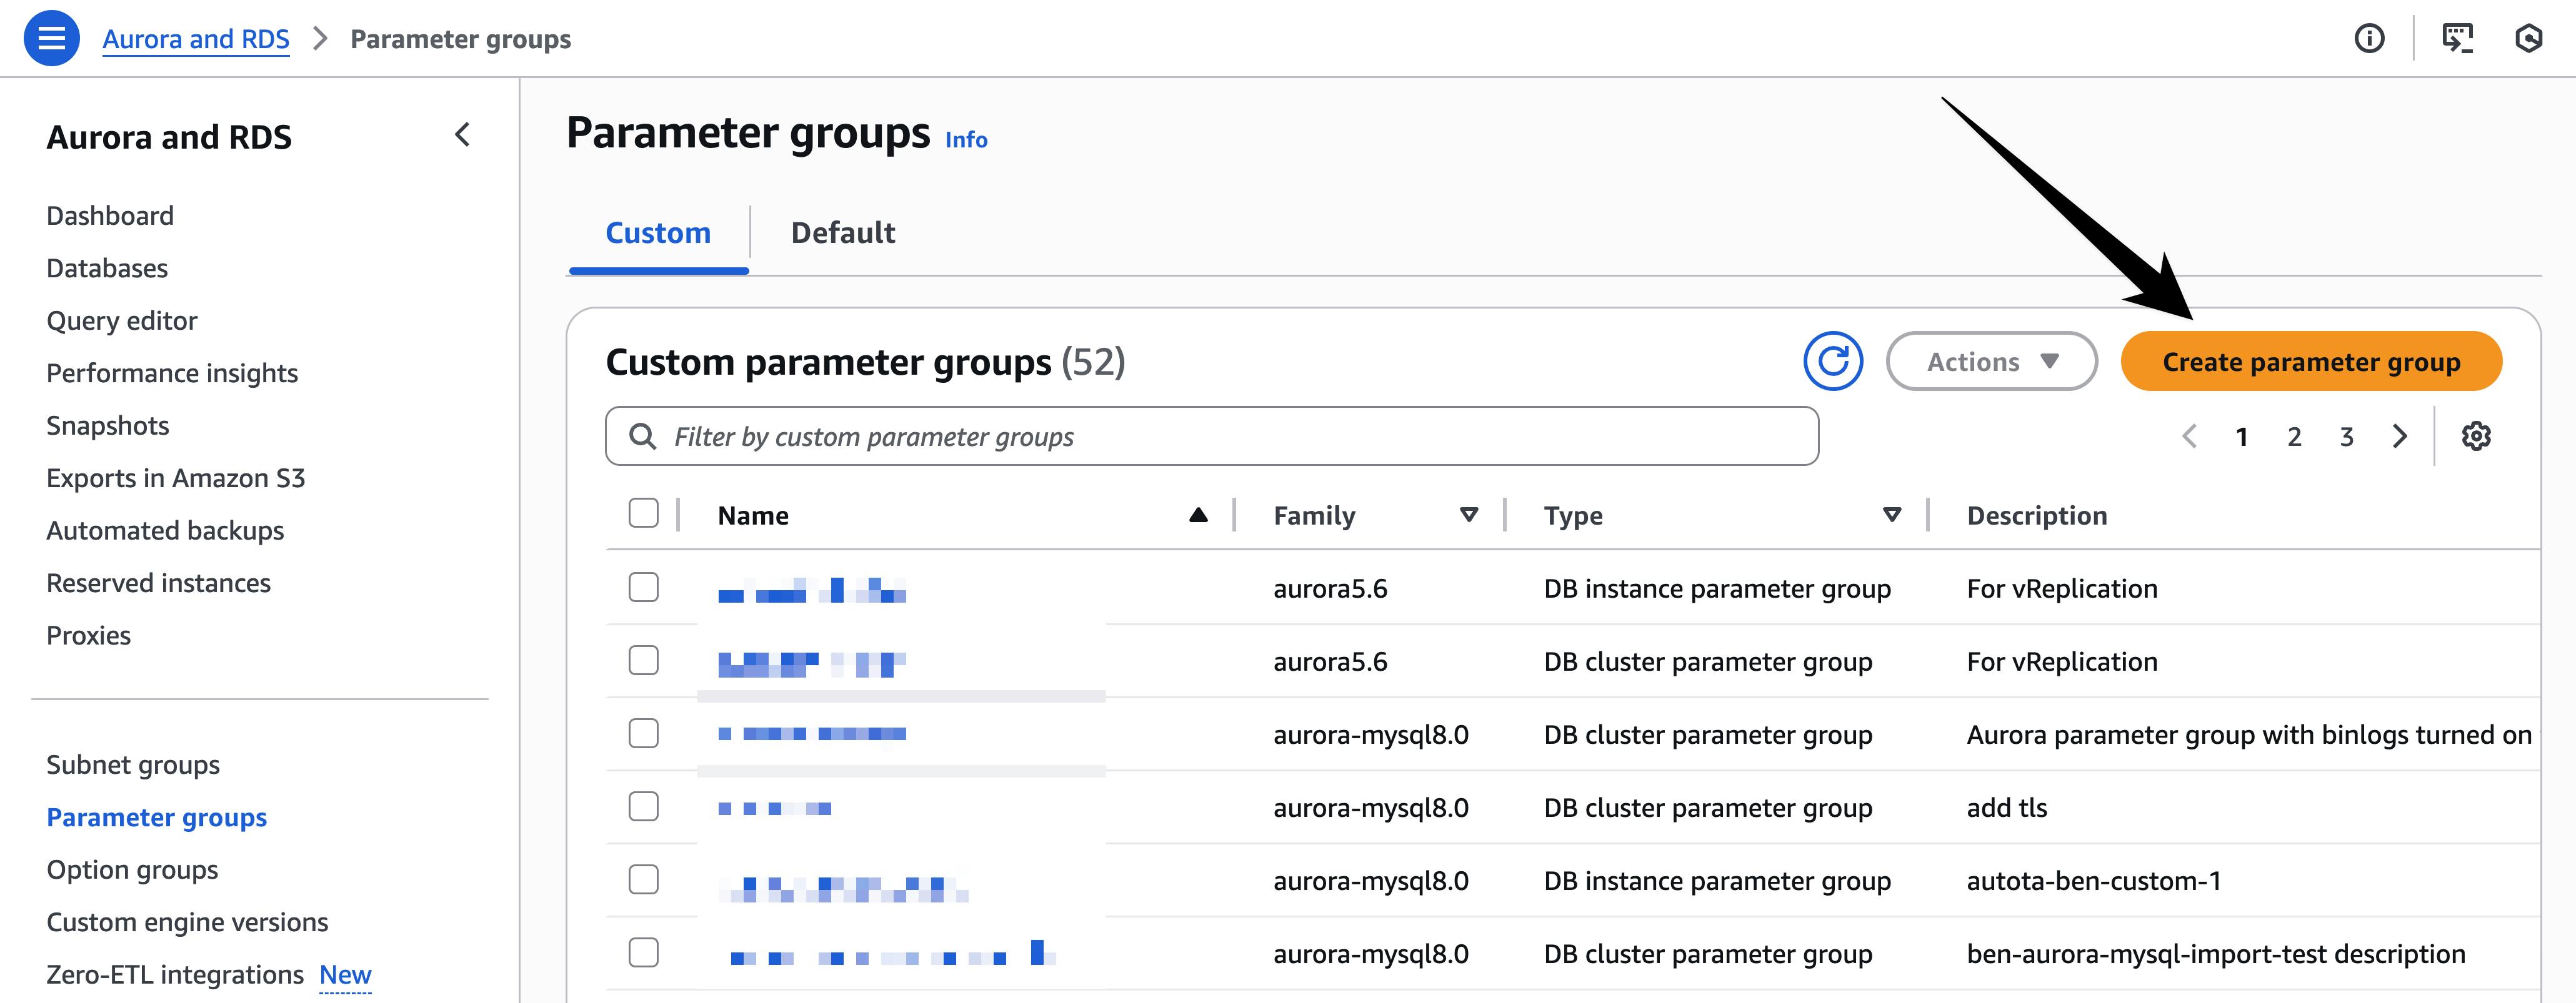
Task: Click Create parameter group button
Action: 2311,362
